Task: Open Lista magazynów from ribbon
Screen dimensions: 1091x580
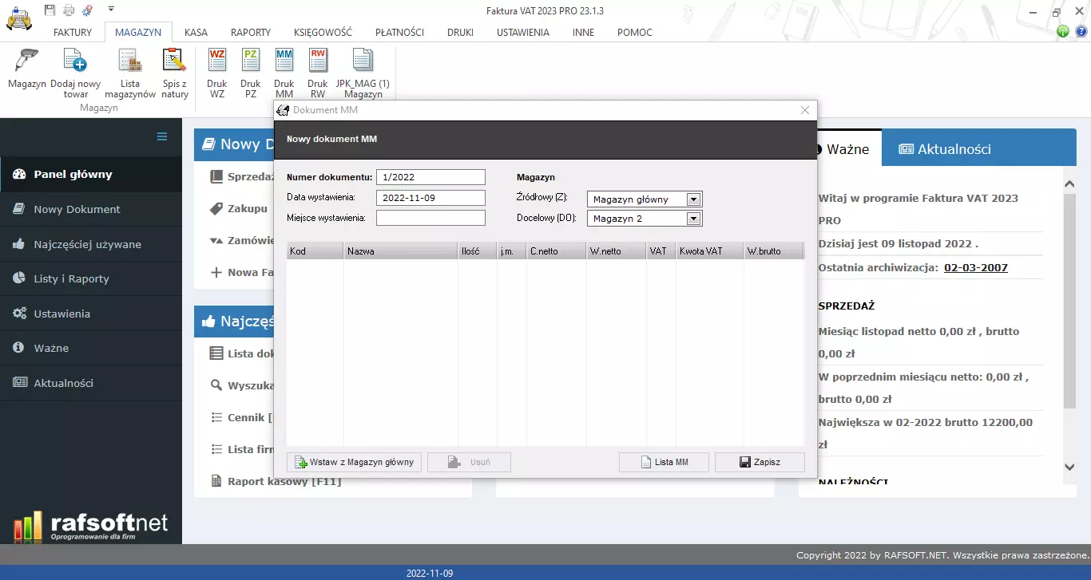Action: [x=130, y=61]
